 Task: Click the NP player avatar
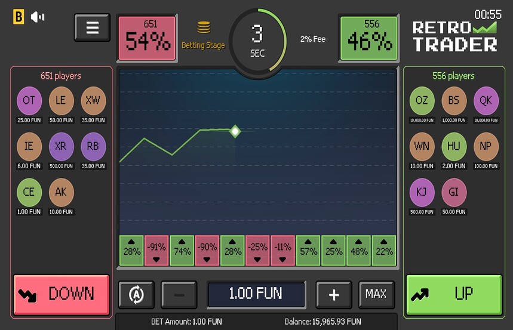click(x=486, y=146)
